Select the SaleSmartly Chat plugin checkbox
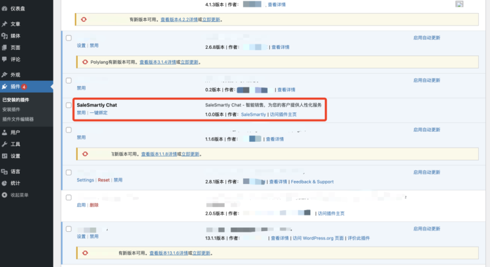The height and width of the screenshot is (267, 490). [69, 105]
